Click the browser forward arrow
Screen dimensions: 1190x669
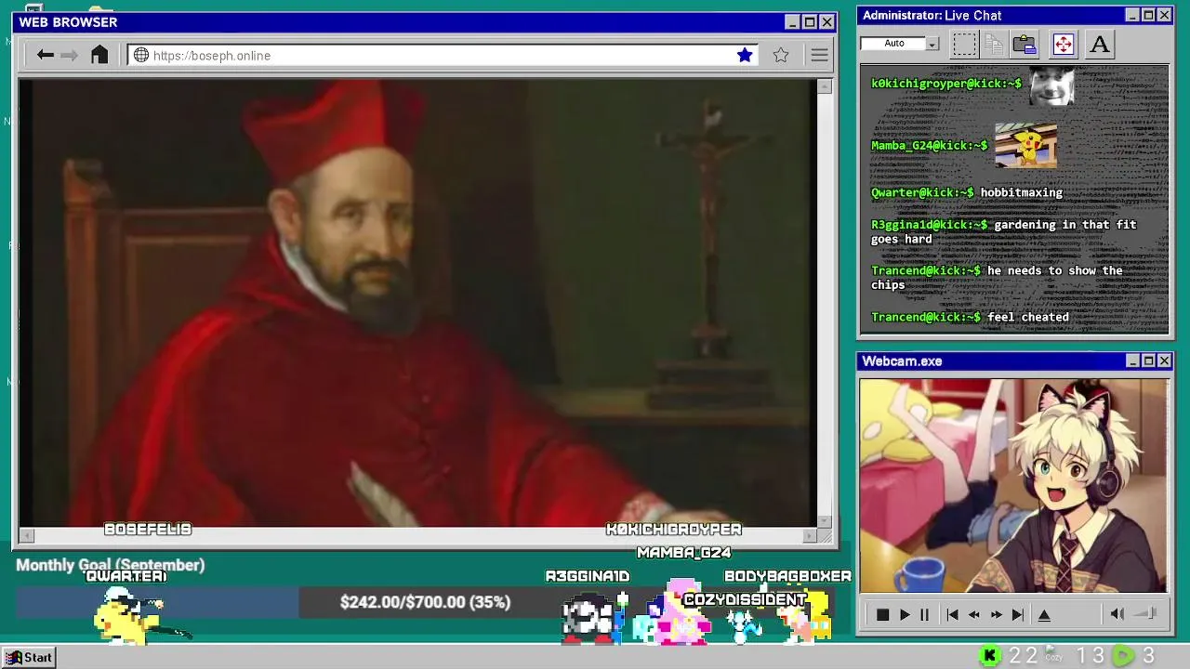point(70,55)
